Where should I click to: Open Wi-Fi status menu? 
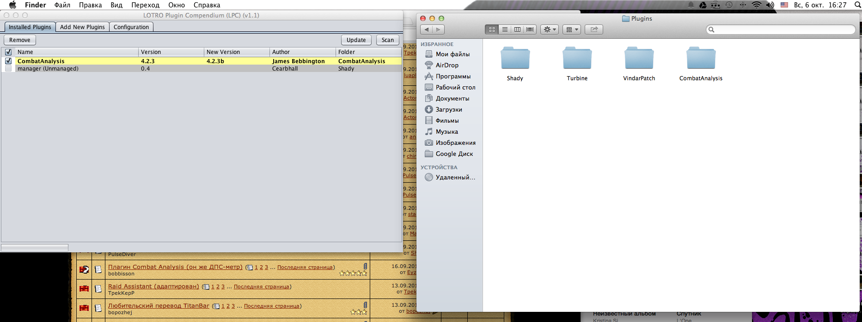(757, 5)
